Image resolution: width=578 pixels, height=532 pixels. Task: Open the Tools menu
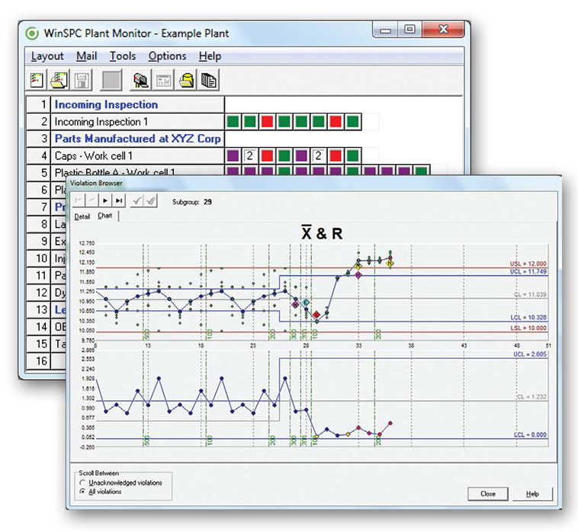(x=122, y=56)
